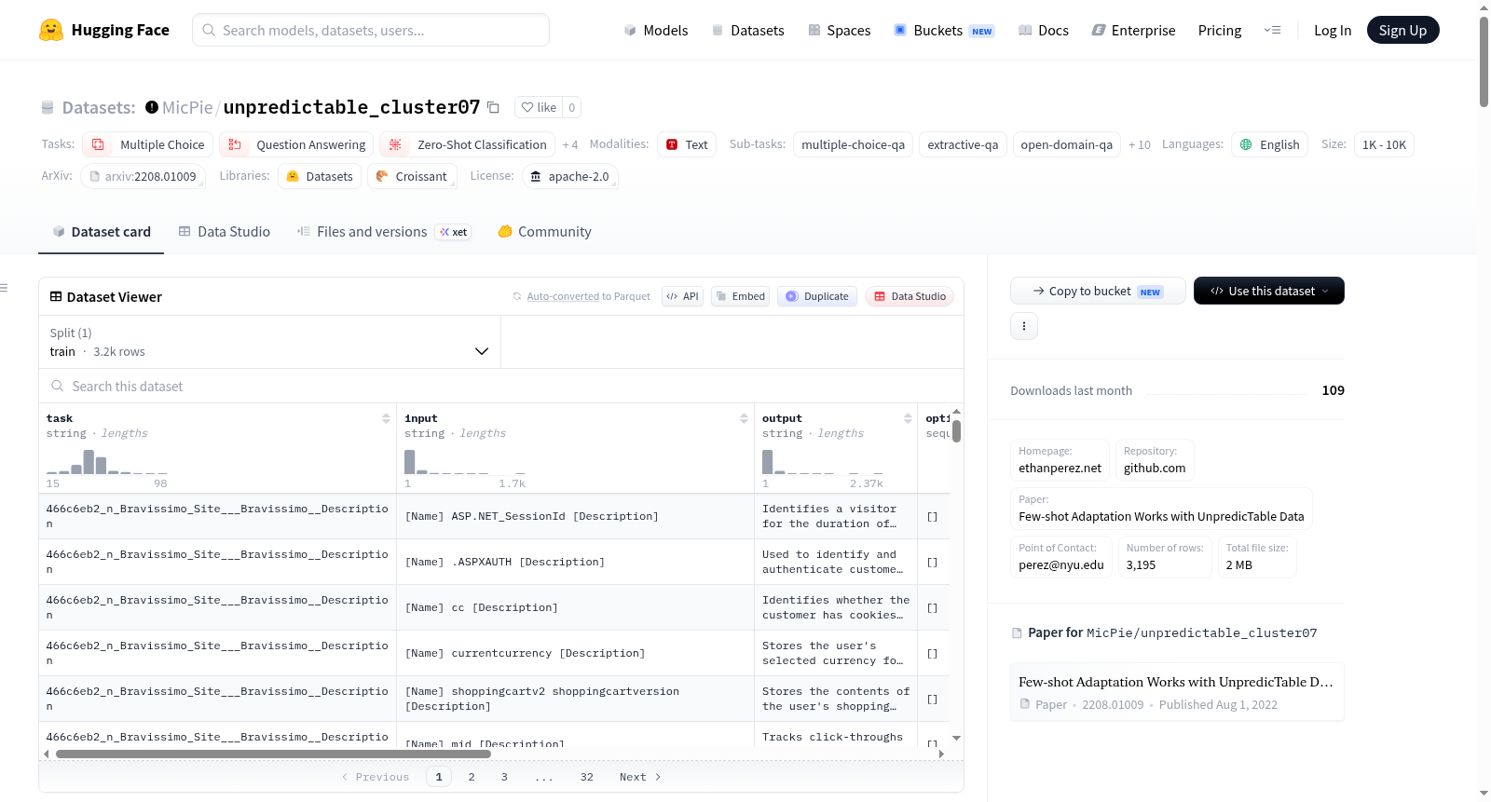This screenshot has height=802, width=1491.
Task: Open Data Studio from viewer header
Action: (x=910, y=296)
